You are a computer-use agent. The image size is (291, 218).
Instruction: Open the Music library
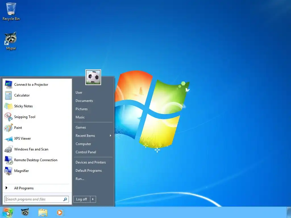pos(80,117)
